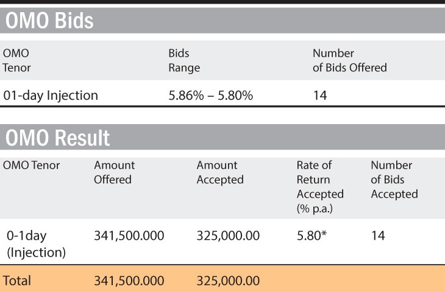Viewport: 445px width, 292px height.
Task: Click the Number of Bids Offered header
Action: click(x=350, y=60)
